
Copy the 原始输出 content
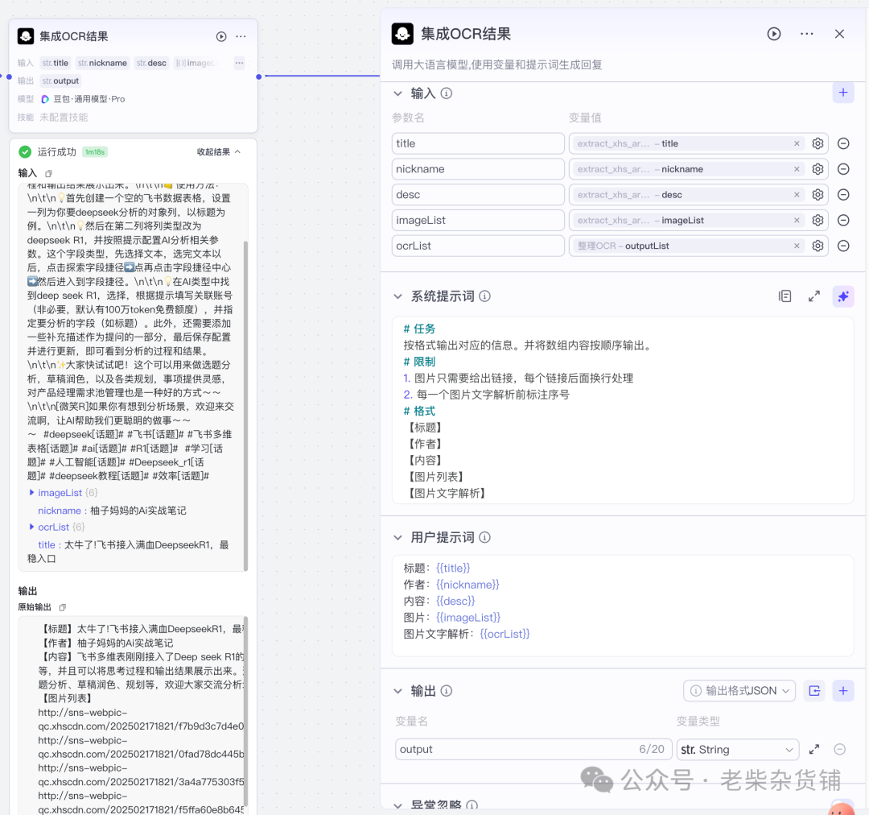[63, 607]
